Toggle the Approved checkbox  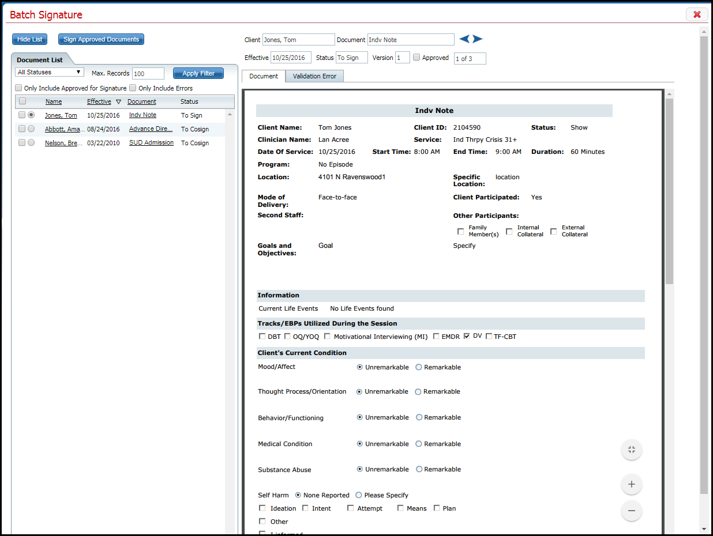click(416, 58)
